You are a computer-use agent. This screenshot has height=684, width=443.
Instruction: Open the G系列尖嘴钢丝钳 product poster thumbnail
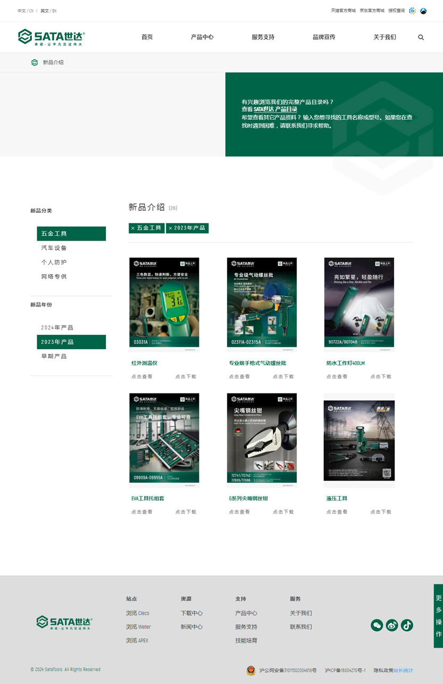click(262, 440)
